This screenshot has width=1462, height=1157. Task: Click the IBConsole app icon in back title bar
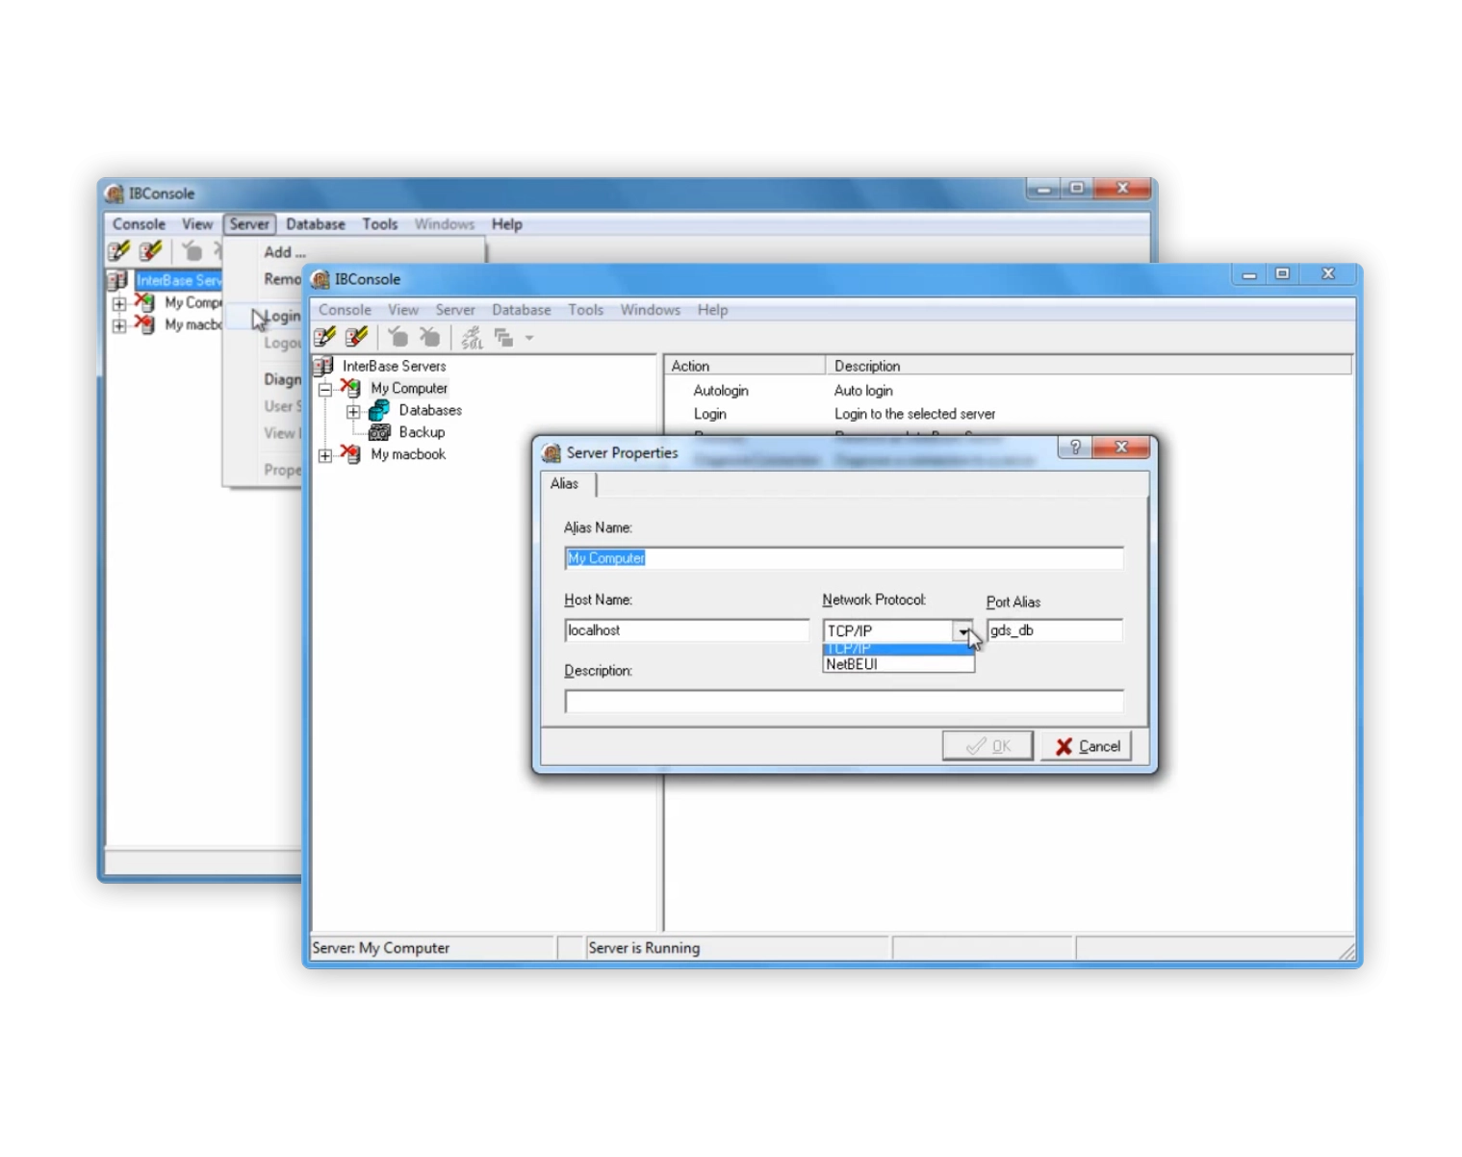click(115, 193)
